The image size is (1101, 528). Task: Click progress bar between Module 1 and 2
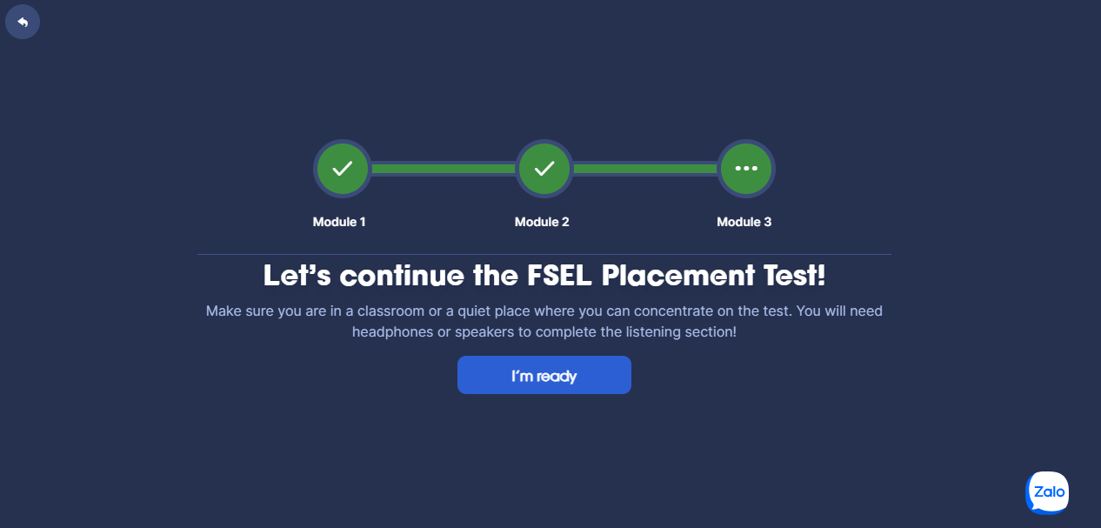pyautogui.click(x=444, y=169)
